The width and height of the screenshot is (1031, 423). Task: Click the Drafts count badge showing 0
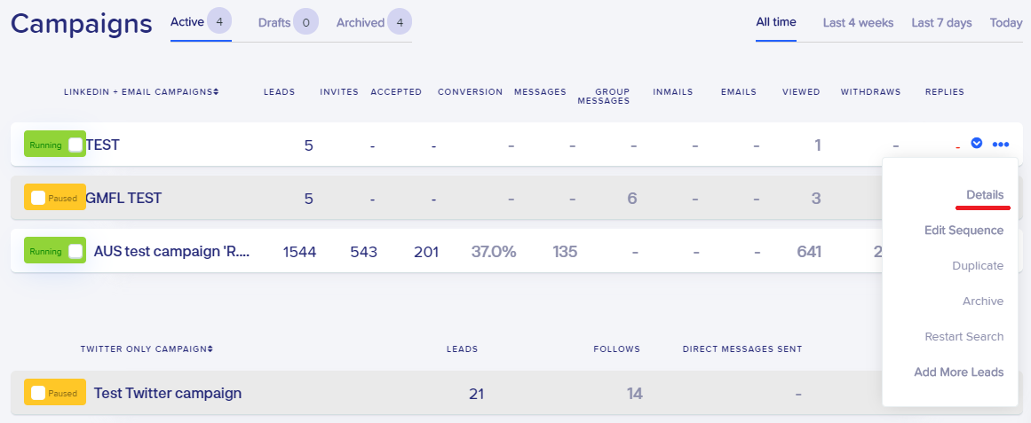pyautogui.click(x=305, y=21)
